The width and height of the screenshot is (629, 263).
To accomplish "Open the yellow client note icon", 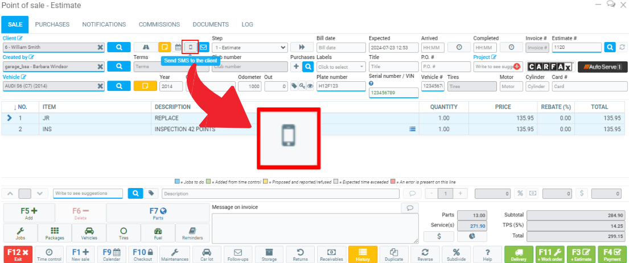I will (x=165, y=47).
